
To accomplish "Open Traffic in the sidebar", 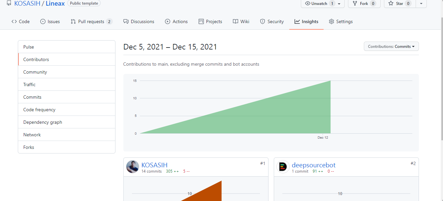I will click(x=67, y=84).
